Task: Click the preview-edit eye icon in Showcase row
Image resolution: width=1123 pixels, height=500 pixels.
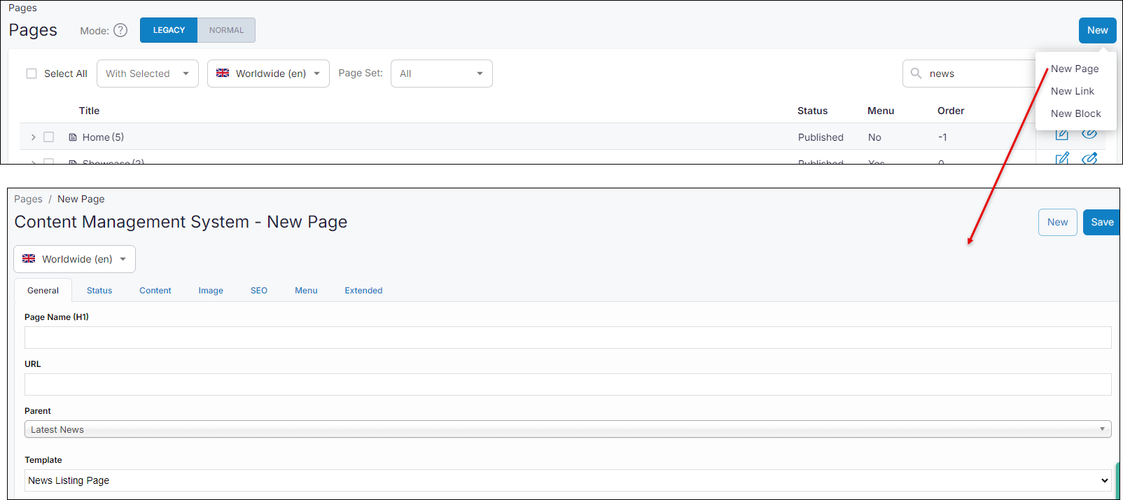Action: click(1089, 158)
